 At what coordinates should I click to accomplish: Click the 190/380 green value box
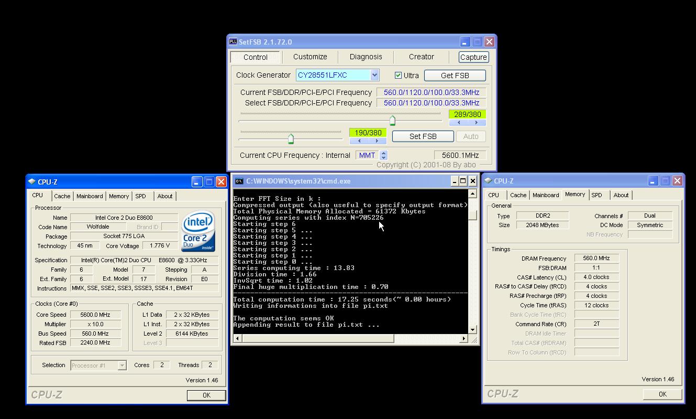coord(368,133)
